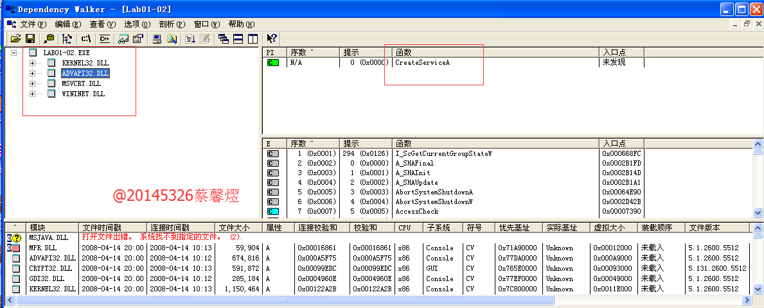Toggle Undecorate C++ functions button
The height and width of the screenshot is (308, 764).
click(x=104, y=38)
